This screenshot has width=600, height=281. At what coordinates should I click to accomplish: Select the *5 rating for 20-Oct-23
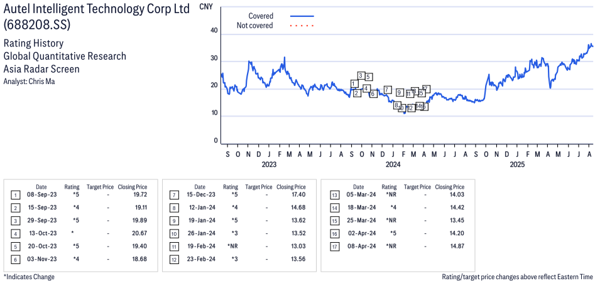[x=76, y=246]
